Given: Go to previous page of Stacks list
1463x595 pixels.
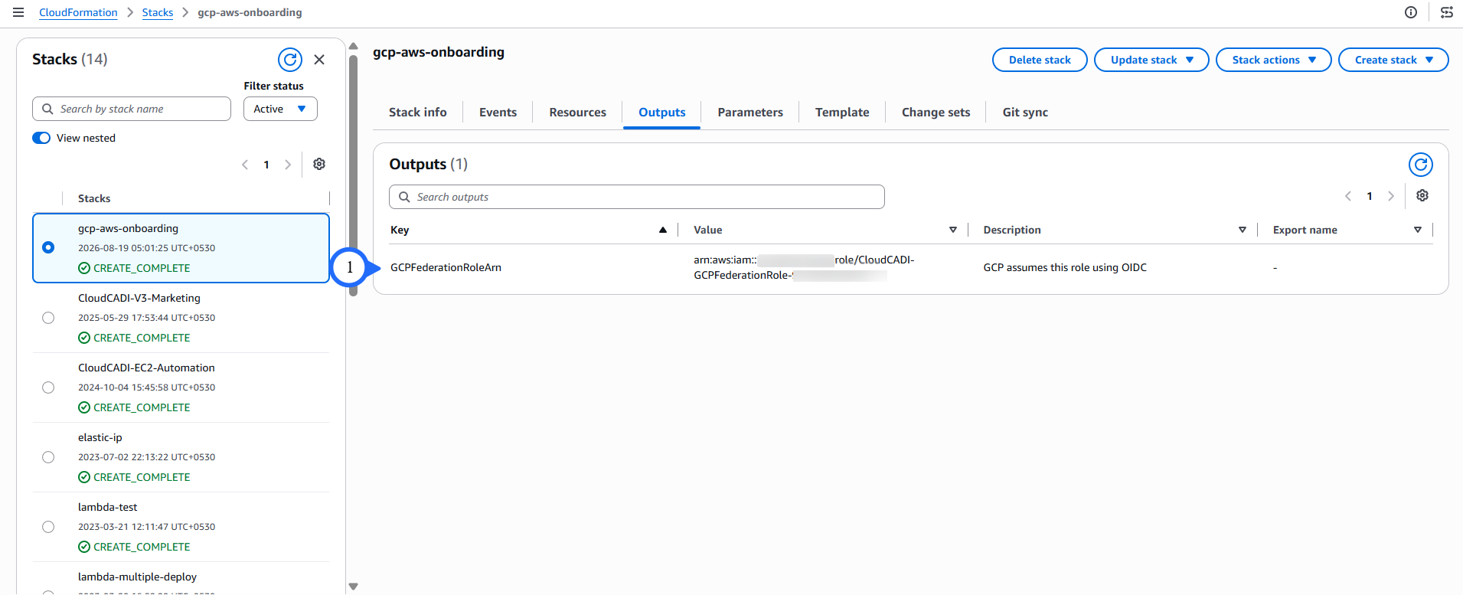Looking at the screenshot, I should (245, 165).
